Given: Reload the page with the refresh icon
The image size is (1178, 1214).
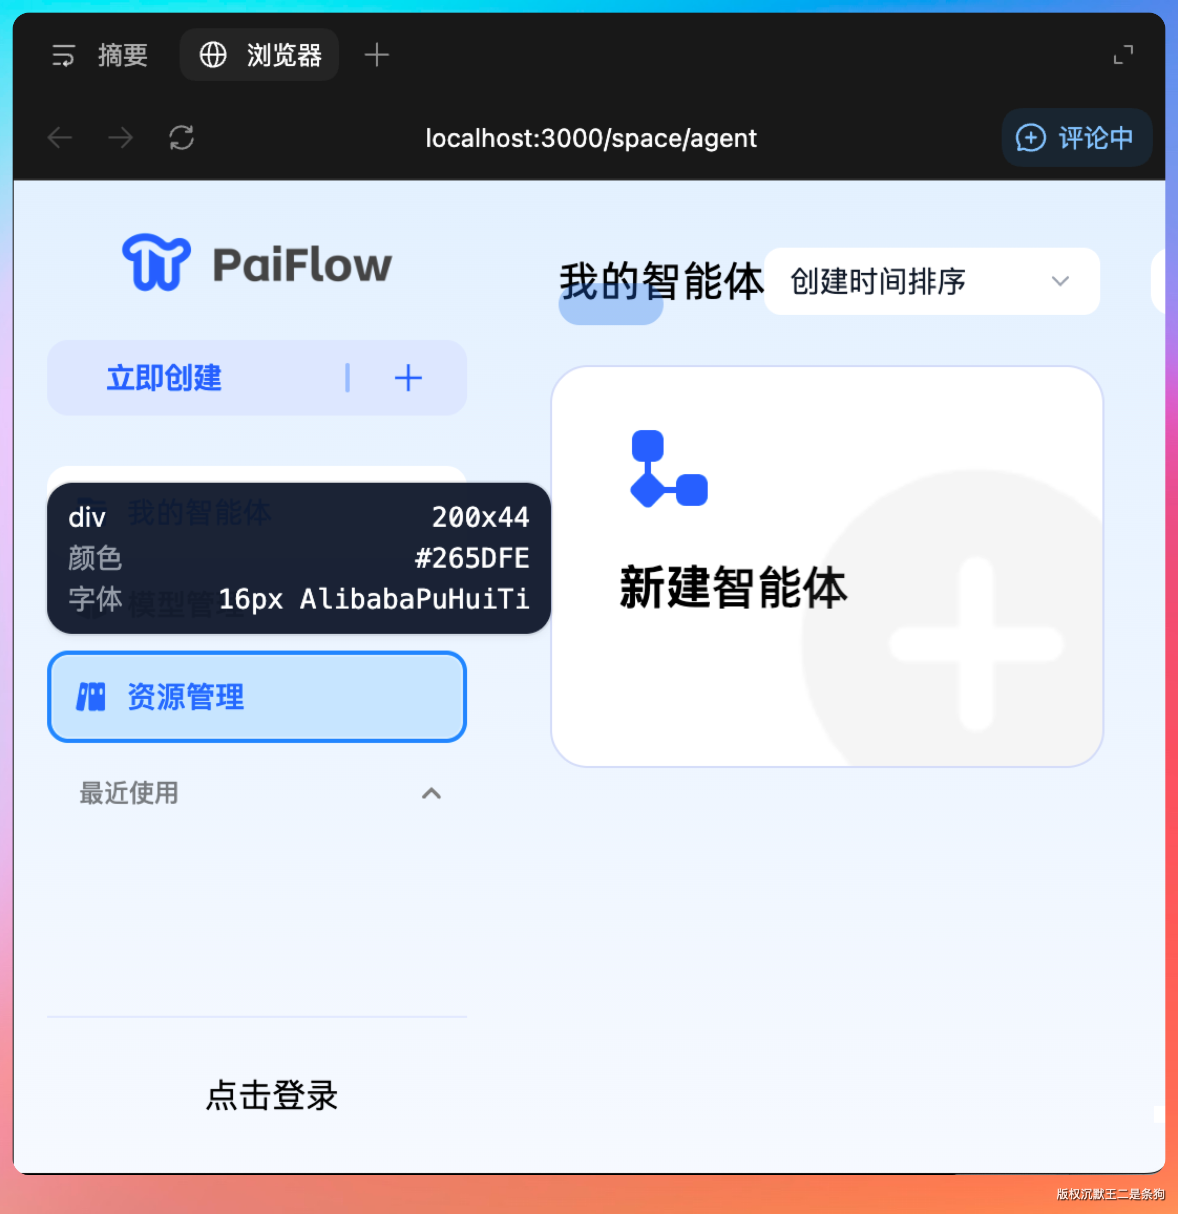Looking at the screenshot, I should point(182,137).
